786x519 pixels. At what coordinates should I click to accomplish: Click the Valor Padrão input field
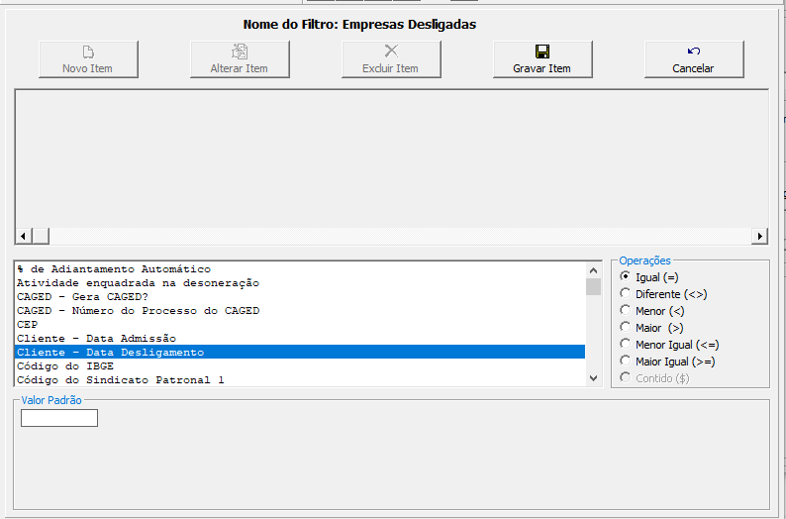pyautogui.click(x=59, y=418)
